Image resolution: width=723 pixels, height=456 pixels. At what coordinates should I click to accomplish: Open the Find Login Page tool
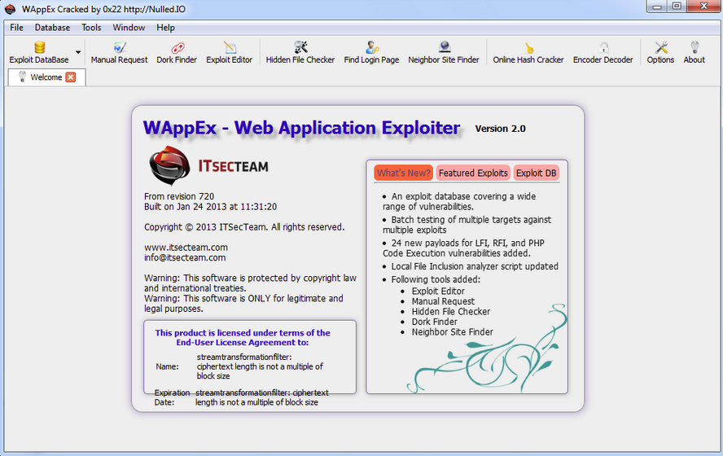[371, 52]
